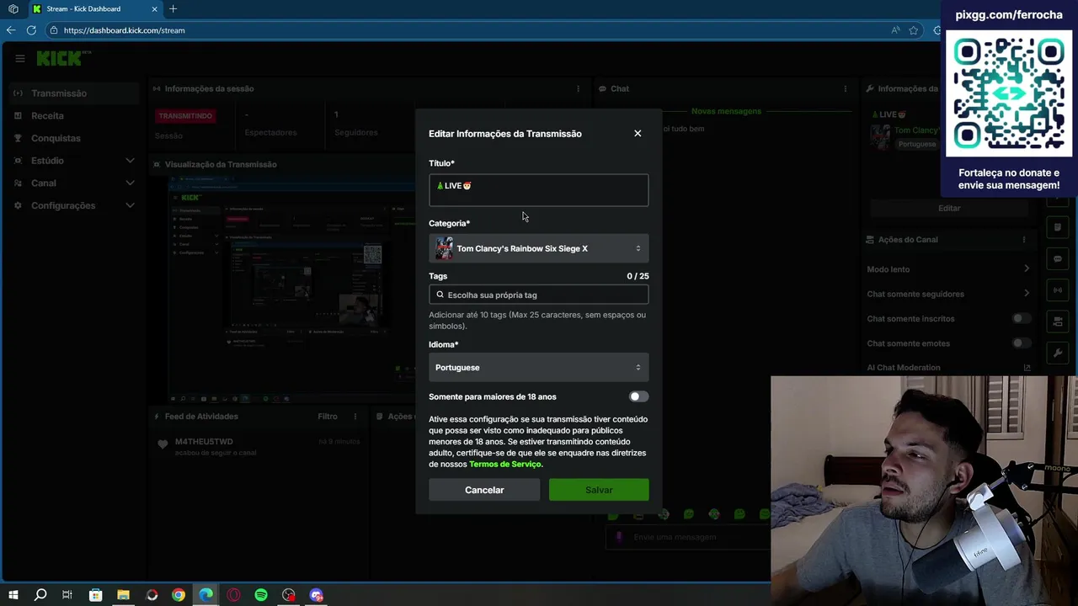This screenshot has width=1078, height=606.
Task: Click the Cancelar button
Action: point(484,490)
